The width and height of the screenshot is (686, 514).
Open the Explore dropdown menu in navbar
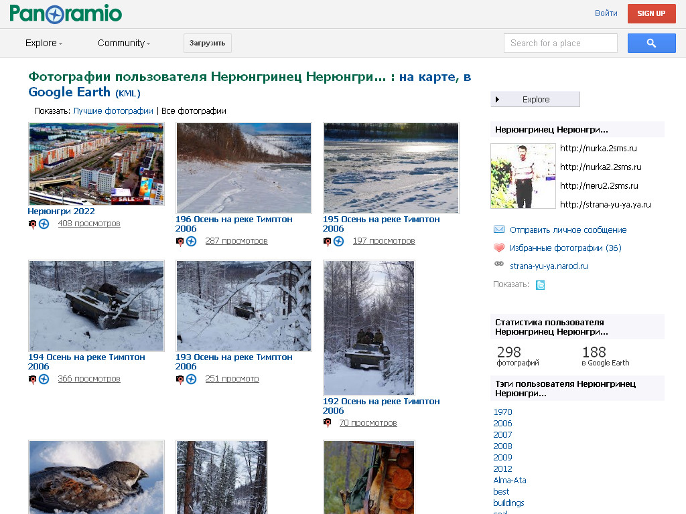[x=44, y=43]
